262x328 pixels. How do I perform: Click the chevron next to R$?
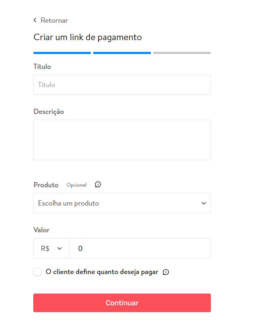(60, 249)
